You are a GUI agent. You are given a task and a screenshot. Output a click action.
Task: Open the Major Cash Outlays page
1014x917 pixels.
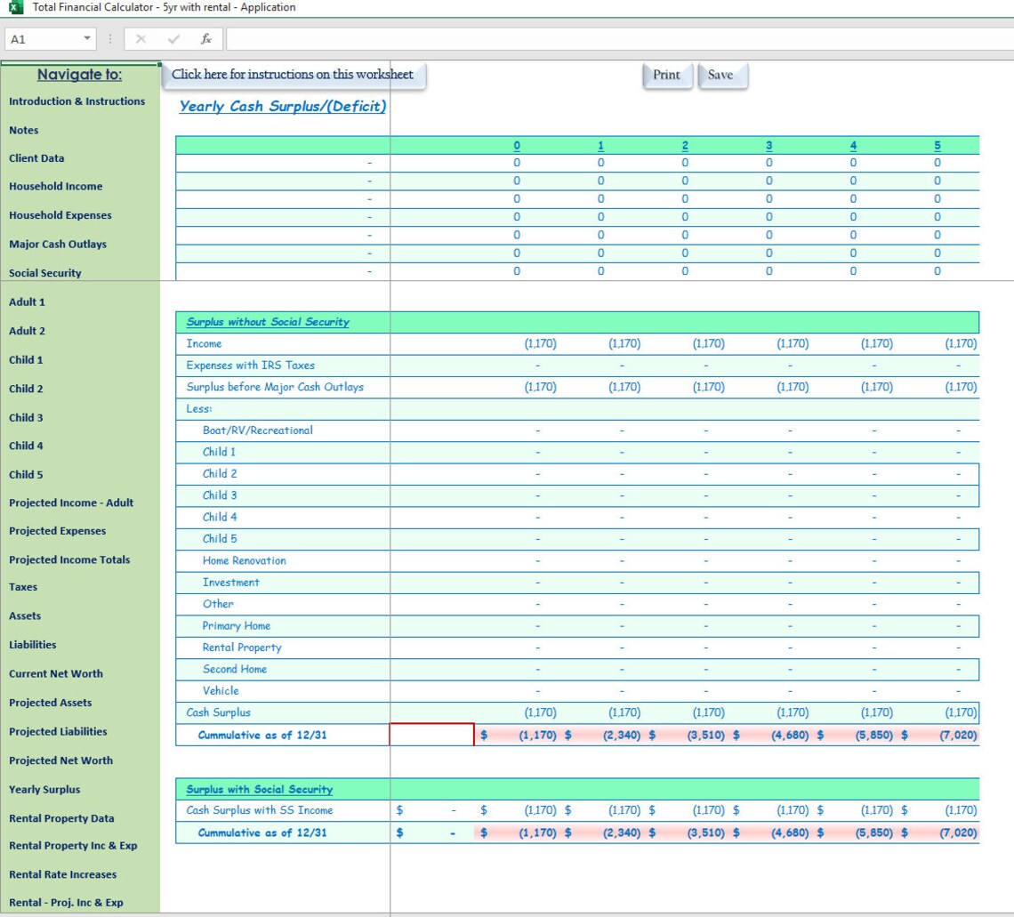[x=60, y=244]
